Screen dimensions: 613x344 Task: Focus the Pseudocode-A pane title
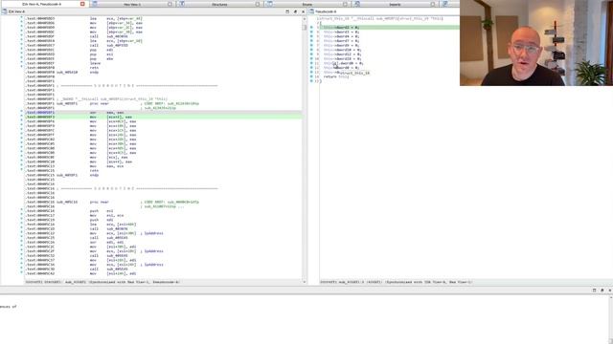click(326, 11)
